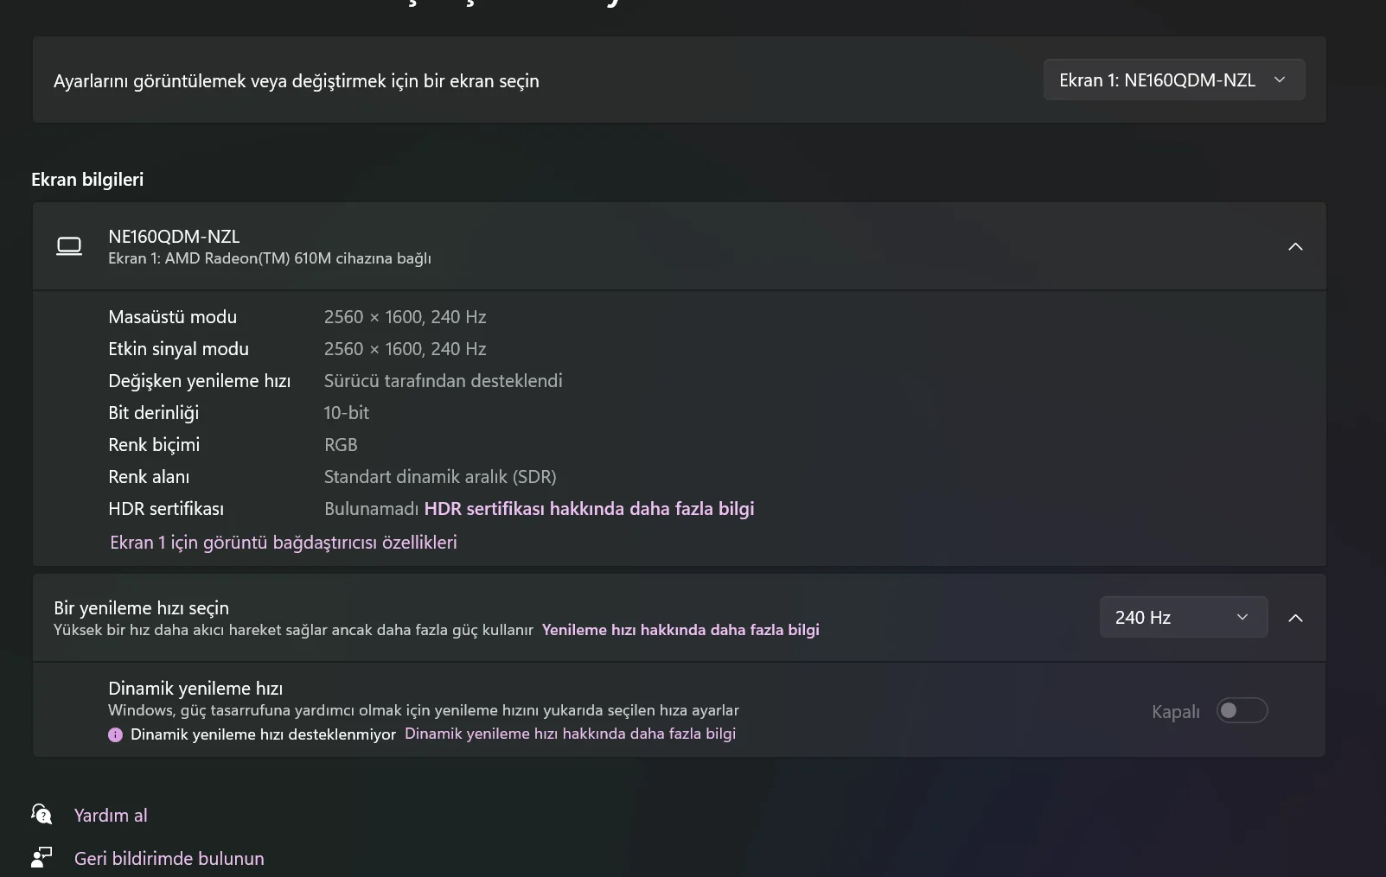Collapse the Bir yenileme hızı seçin section

tap(1295, 618)
